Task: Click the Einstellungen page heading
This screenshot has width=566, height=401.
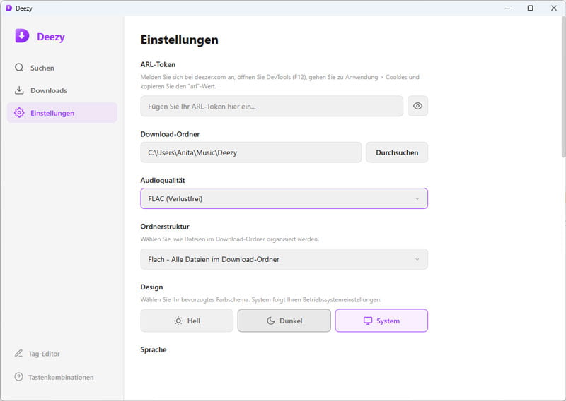Action: (180, 40)
